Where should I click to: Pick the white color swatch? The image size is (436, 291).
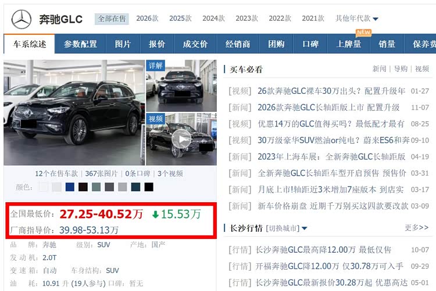tap(44, 187)
